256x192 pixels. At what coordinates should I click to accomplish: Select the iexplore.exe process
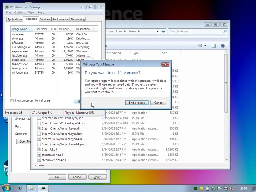[52, 55]
